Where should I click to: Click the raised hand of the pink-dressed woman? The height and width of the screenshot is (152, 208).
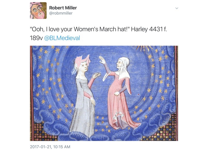[x=102, y=60]
